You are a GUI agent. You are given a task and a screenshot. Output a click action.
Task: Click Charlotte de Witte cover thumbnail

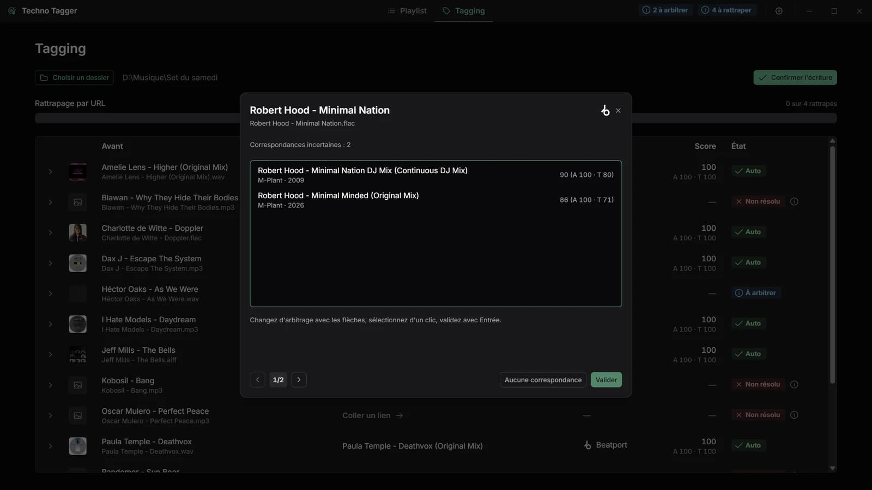[x=78, y=232]
